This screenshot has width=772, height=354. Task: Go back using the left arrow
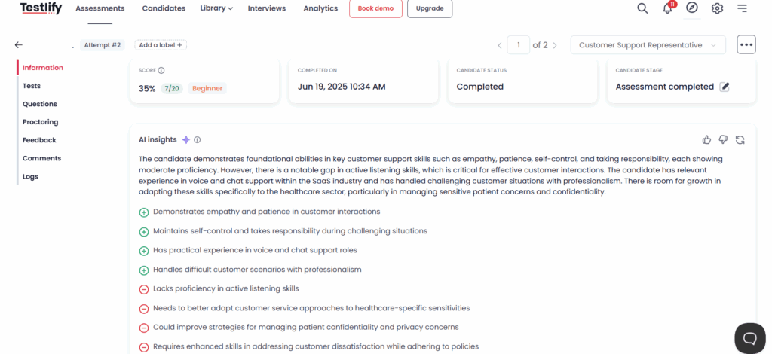19,44
